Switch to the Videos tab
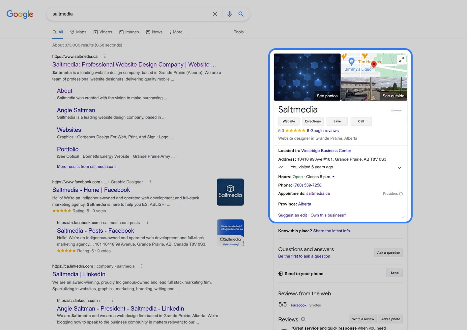Screen dimensions: 467x330 pos(103,32)
